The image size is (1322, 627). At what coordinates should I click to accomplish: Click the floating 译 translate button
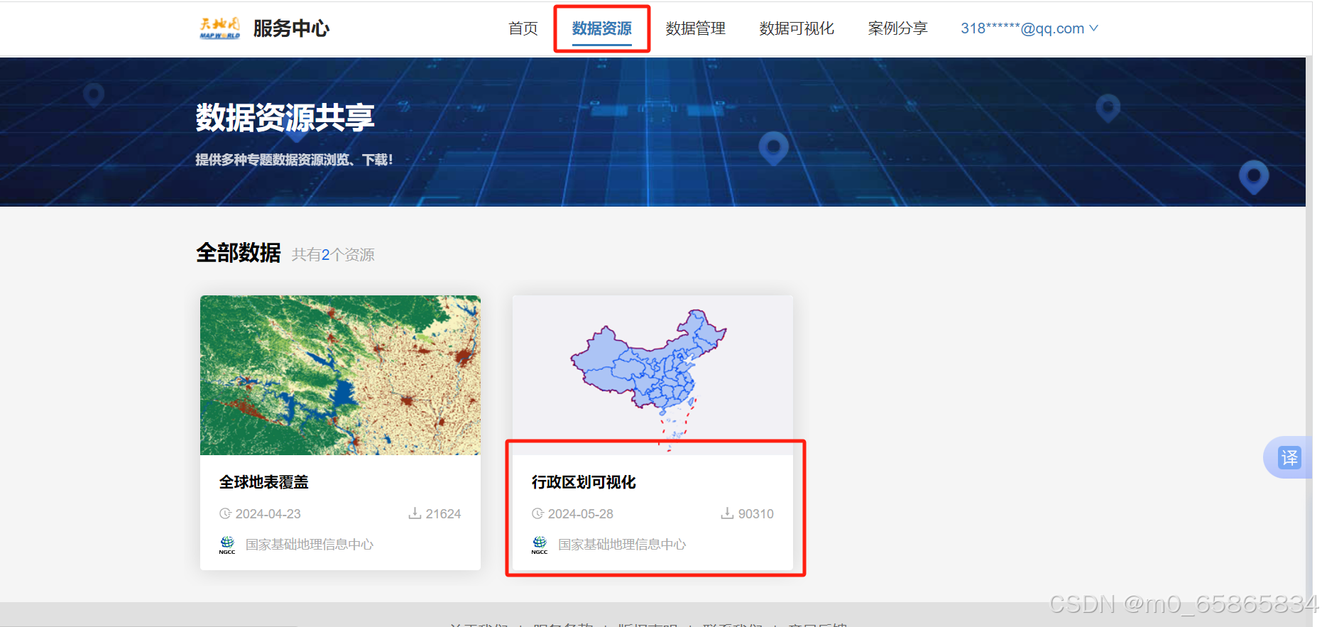[1289, 457]
